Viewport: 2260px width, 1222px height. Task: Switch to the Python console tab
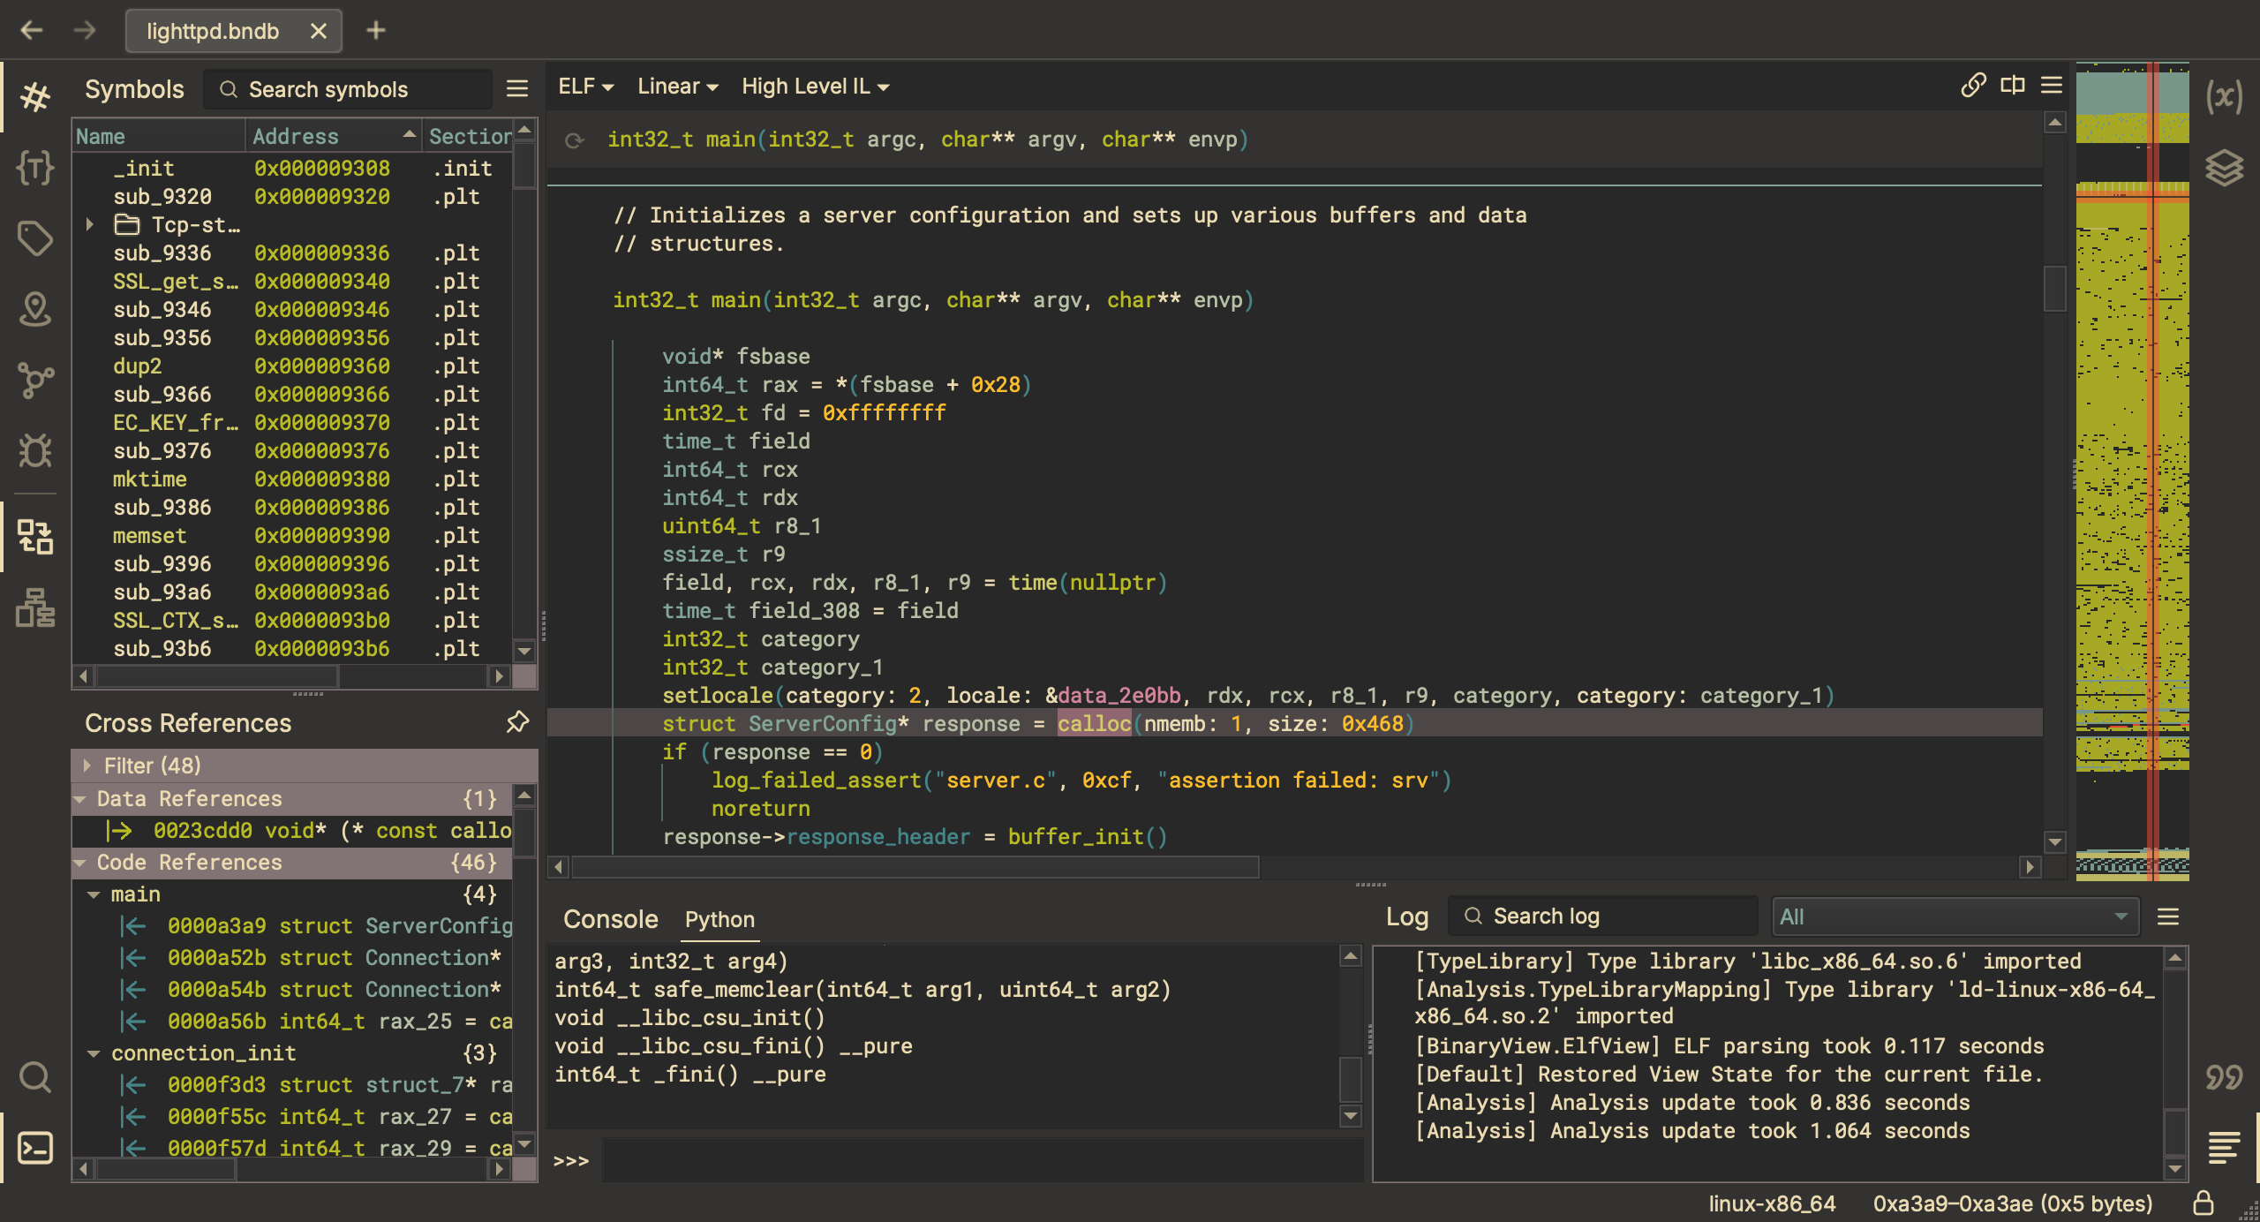tap(719, 919)
